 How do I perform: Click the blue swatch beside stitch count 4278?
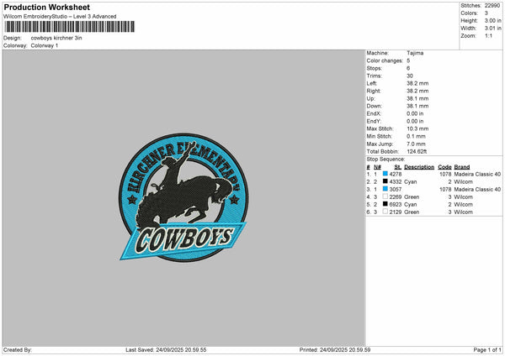(x=385, y=174)
